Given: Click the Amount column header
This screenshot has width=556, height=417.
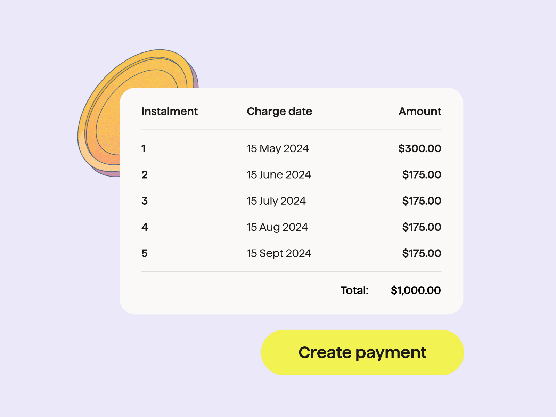Looking at the screenshot, I should 420,111.
